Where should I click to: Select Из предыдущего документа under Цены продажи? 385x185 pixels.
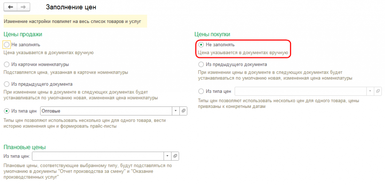click(7, 84)
